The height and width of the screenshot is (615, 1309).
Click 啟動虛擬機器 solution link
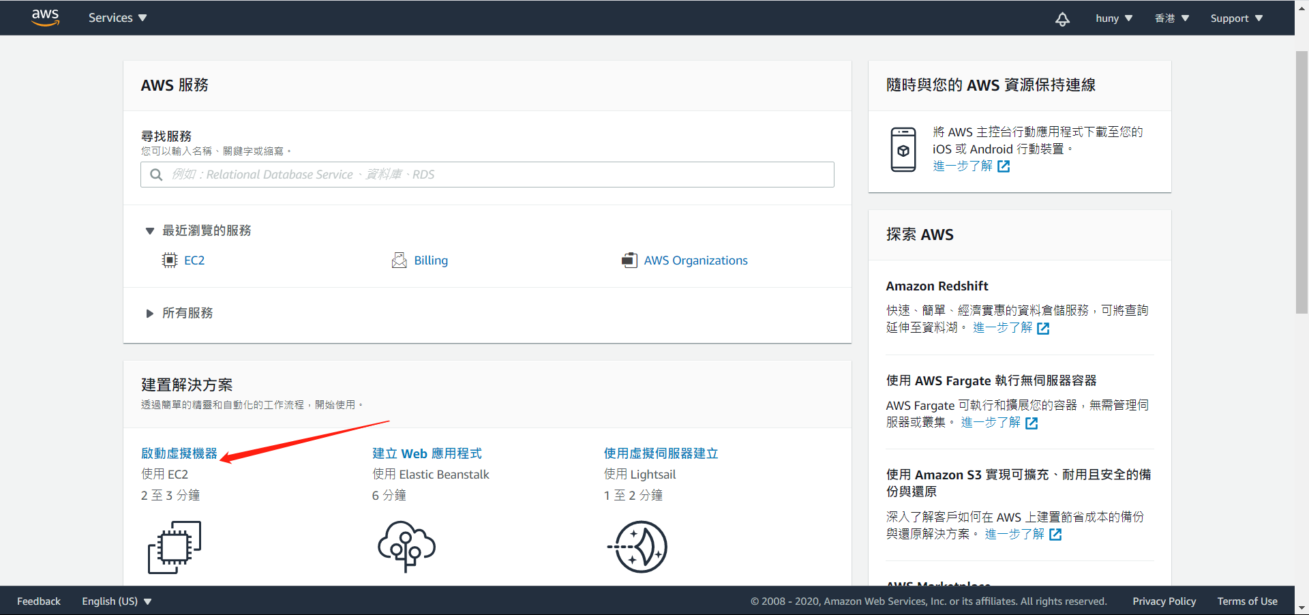pos(179,453)
